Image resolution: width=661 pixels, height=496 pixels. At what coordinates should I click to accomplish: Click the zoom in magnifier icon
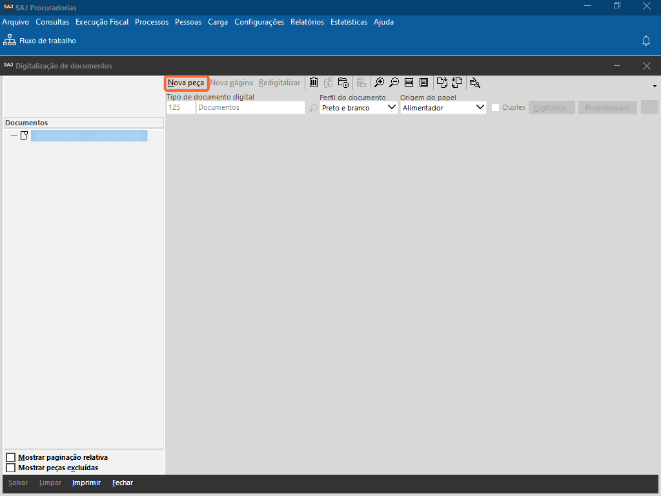(380, 83)
